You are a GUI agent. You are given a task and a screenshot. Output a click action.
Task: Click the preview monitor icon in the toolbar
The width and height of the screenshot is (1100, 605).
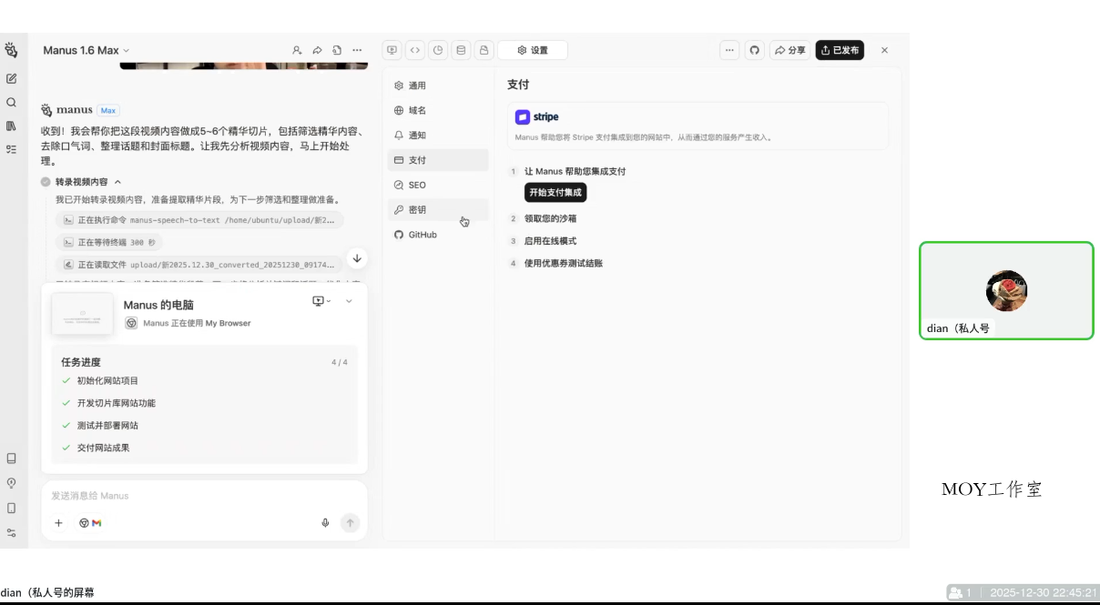tap(392, 50)
